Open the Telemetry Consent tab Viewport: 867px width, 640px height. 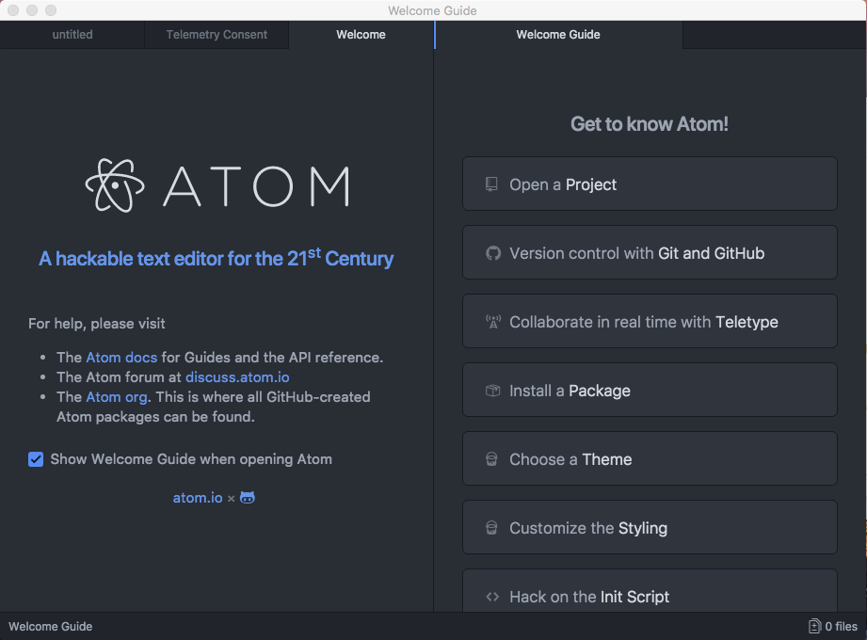point(217,35)
